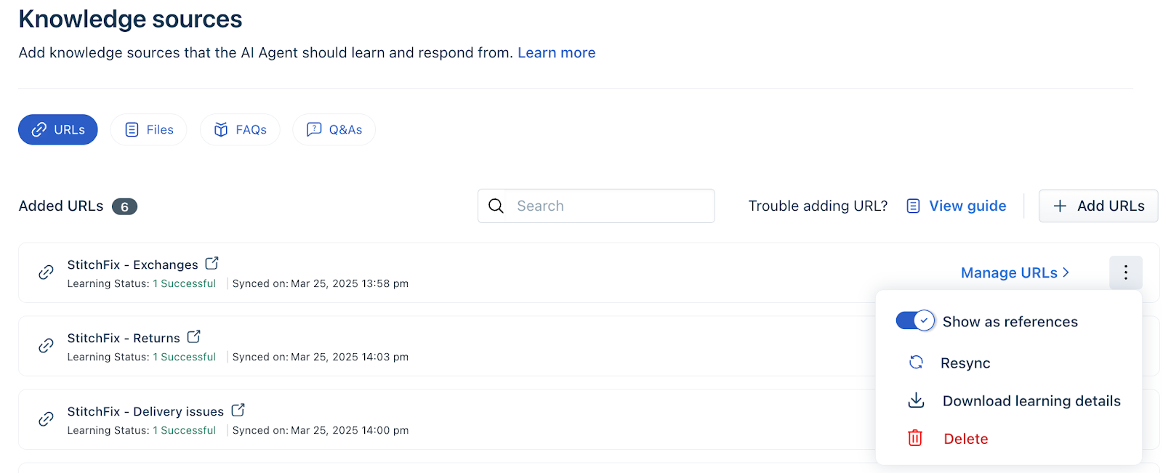
Task: Click the chain link icon beside StitchFix - Returns
Action: pyautogui.click(x=46, y=346)
